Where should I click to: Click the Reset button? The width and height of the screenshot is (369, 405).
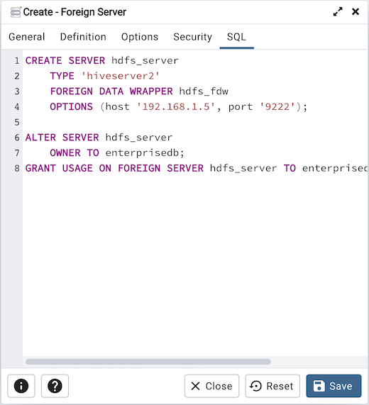[x=272, y=386]
